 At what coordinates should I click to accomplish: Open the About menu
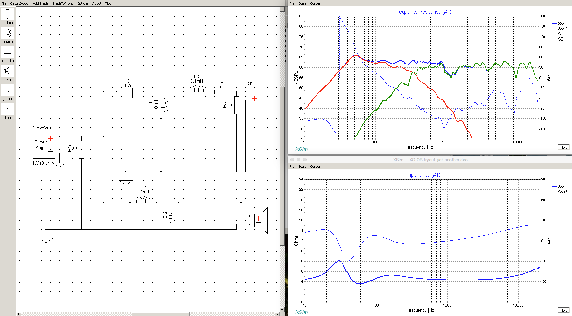(x=97, y=3)
